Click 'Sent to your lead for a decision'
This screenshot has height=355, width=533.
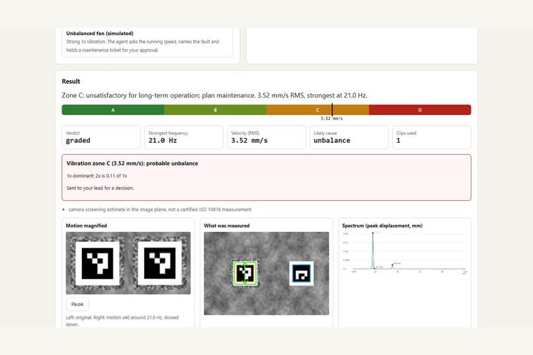click(101, 188)
